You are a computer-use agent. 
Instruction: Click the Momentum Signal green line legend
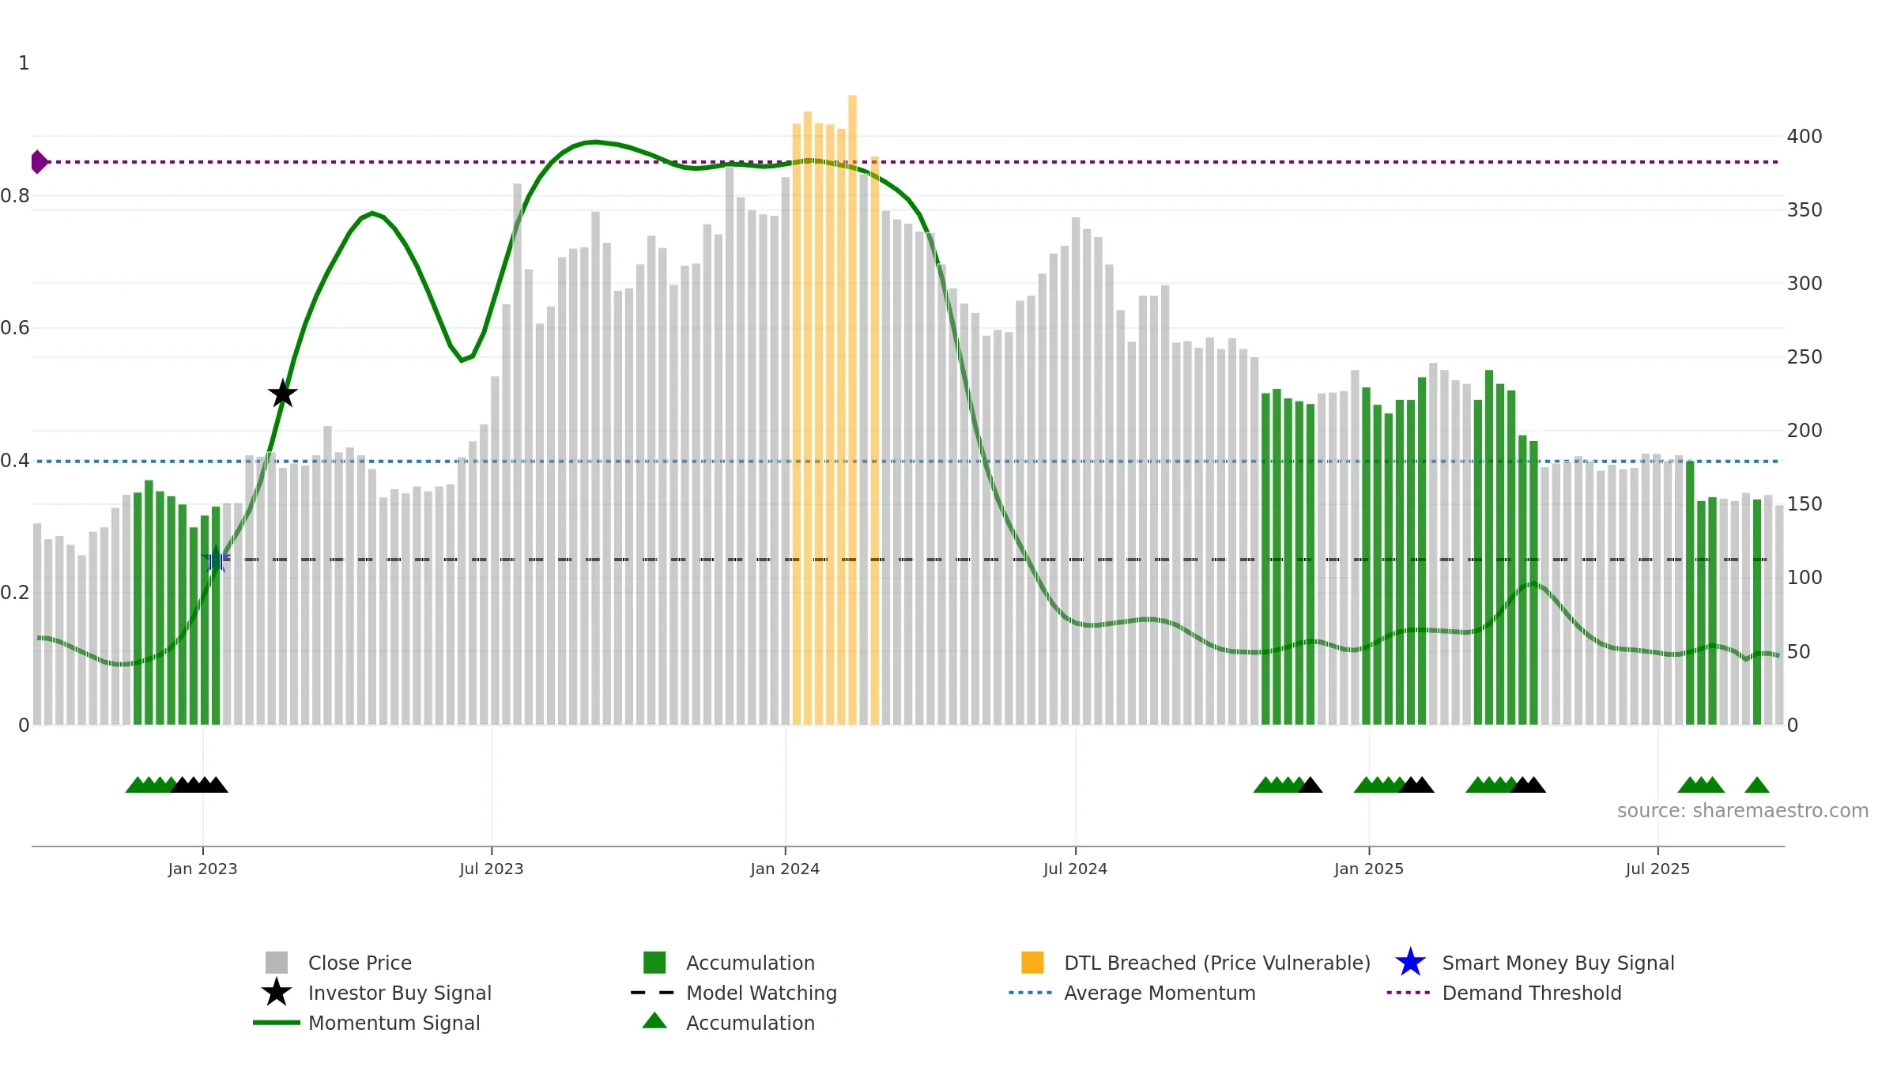coord(366,1023)
